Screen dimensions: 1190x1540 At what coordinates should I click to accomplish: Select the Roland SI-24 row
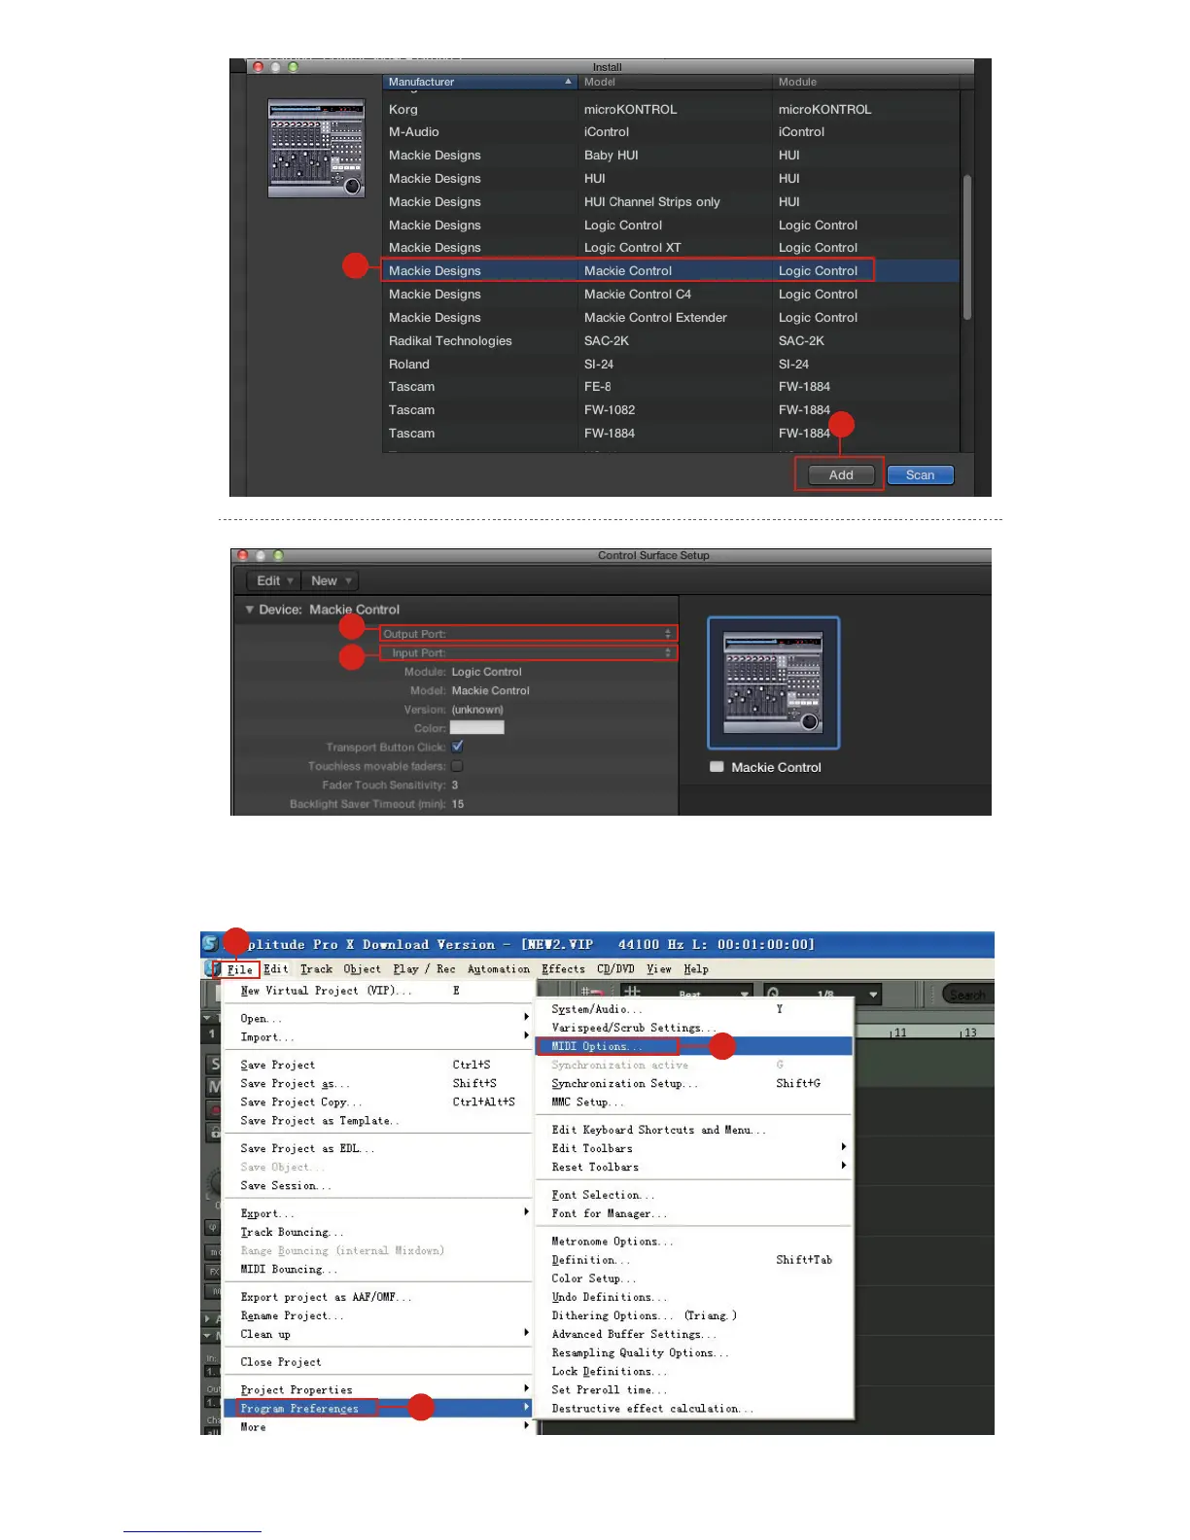(671, 365)
